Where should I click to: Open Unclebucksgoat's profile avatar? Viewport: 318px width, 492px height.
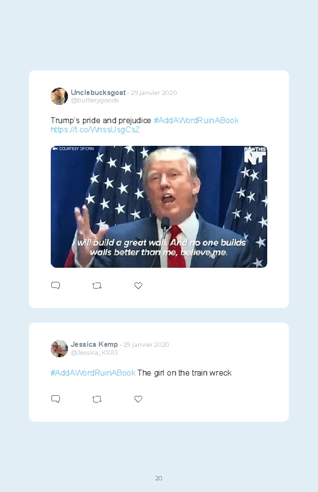click(x=59, y=96)
